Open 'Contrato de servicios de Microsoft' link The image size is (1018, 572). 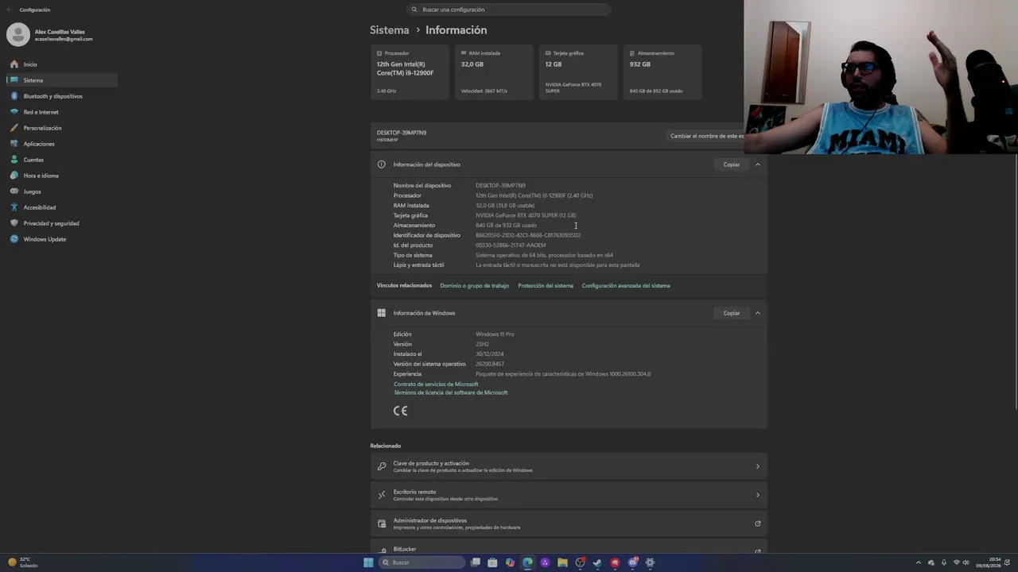(x=436, y=385)
